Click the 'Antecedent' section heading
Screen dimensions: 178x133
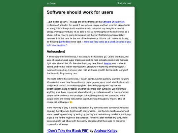(x=56, y=52)
